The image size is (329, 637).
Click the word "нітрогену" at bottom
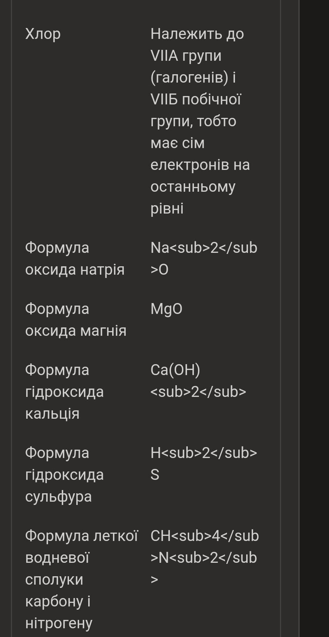(x=59, y=623)
